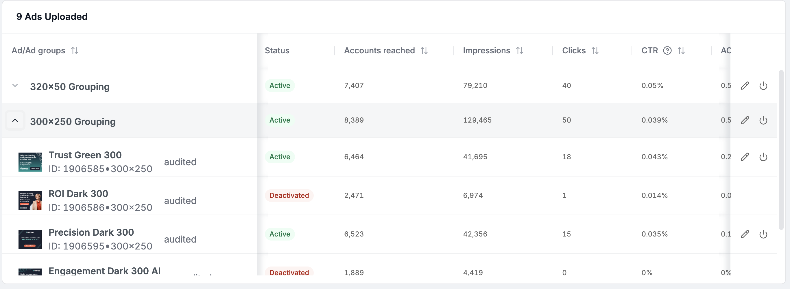Sort by Ad/Ad groups column

75,50
